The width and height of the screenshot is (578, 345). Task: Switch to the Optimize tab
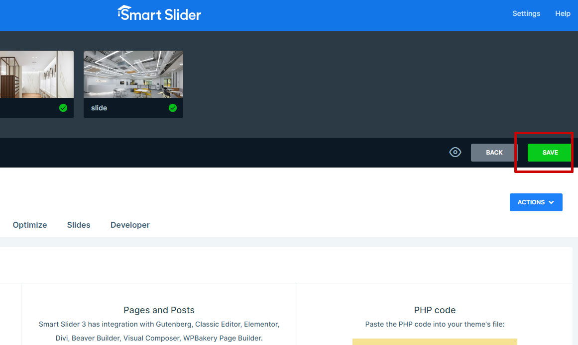pos(30,225)
